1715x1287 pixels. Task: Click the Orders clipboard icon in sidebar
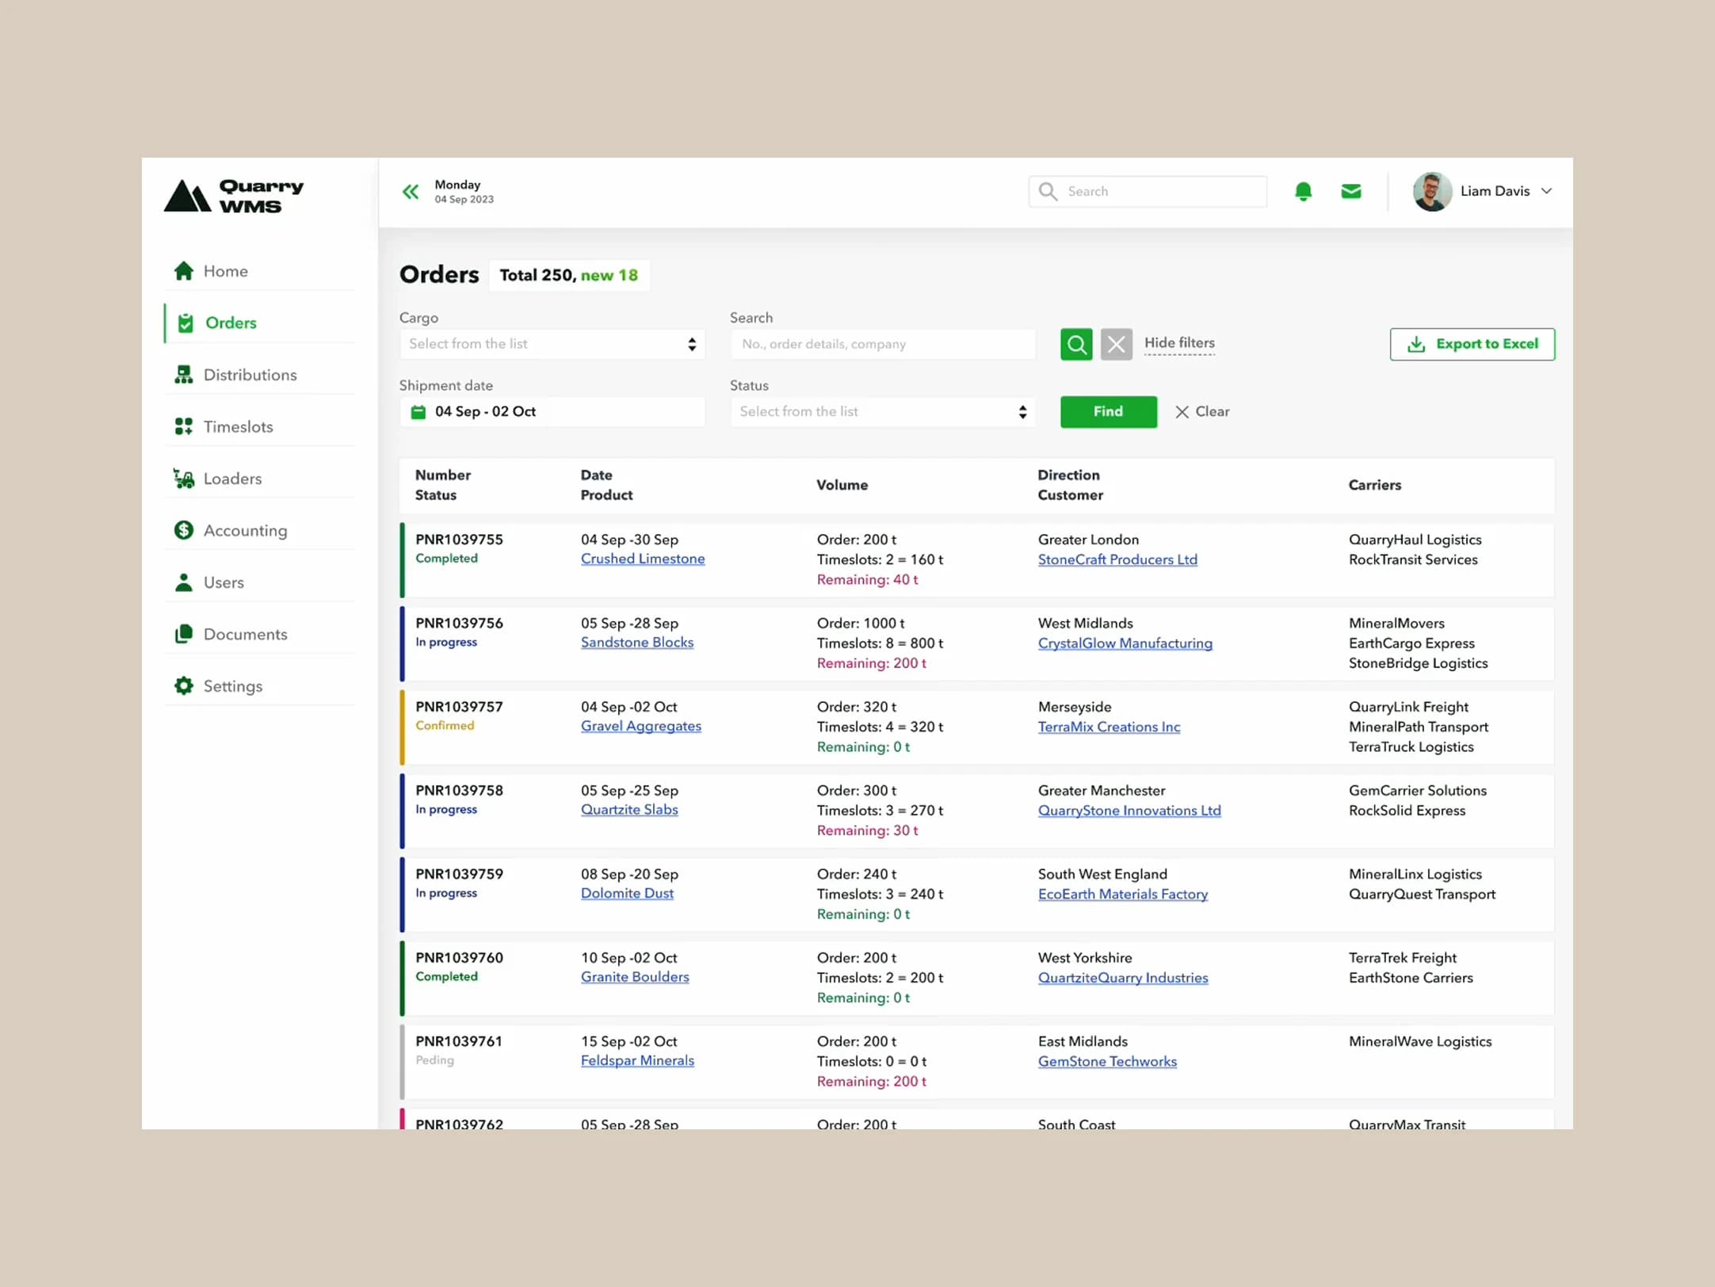(x=185, y=323)
